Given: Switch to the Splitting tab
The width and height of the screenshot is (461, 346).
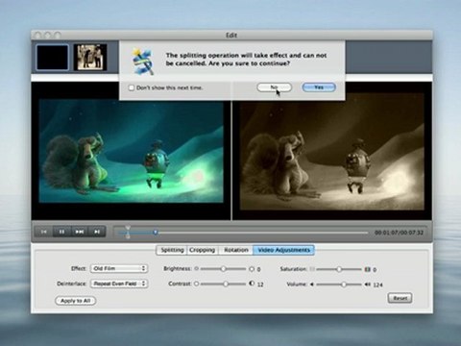Looking at the screenshot, I should tap(172, 250).
